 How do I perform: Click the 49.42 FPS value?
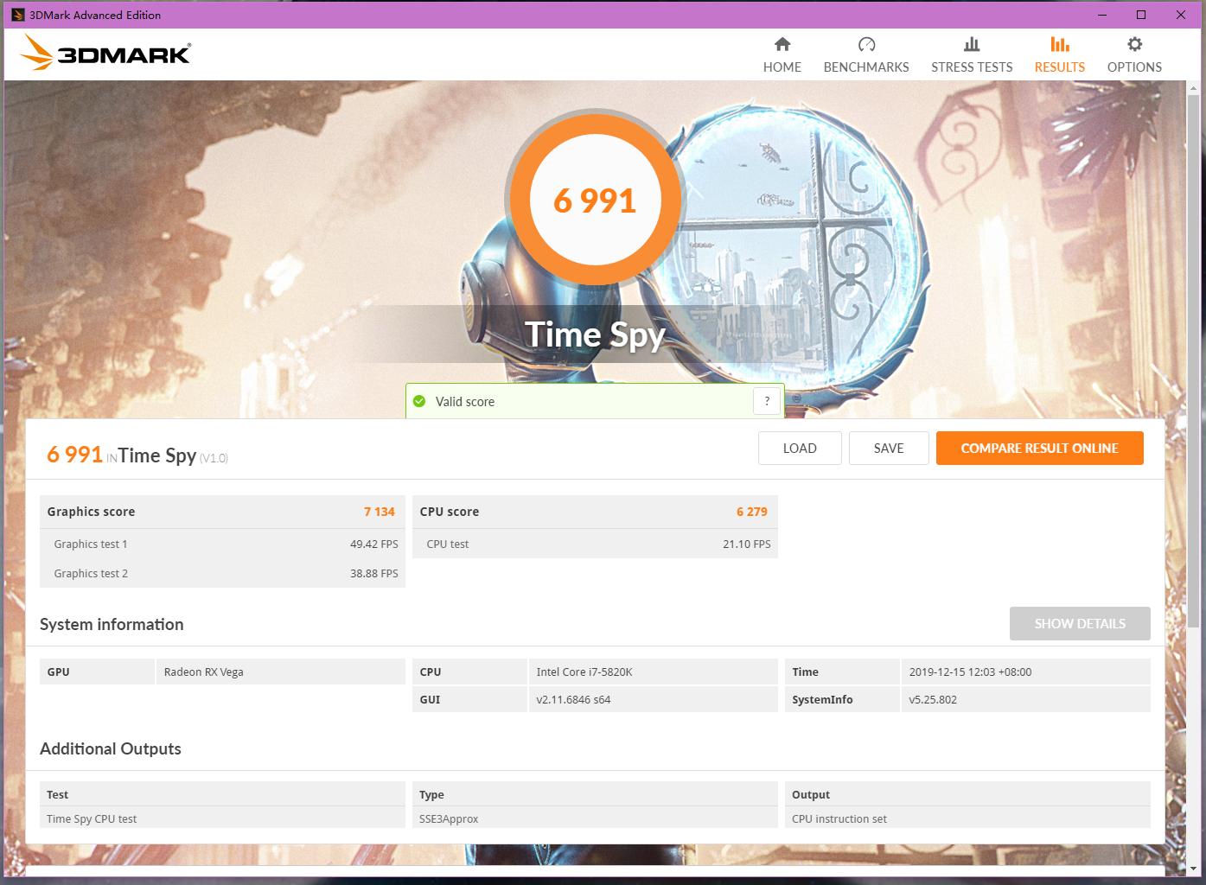click(374, 544)
